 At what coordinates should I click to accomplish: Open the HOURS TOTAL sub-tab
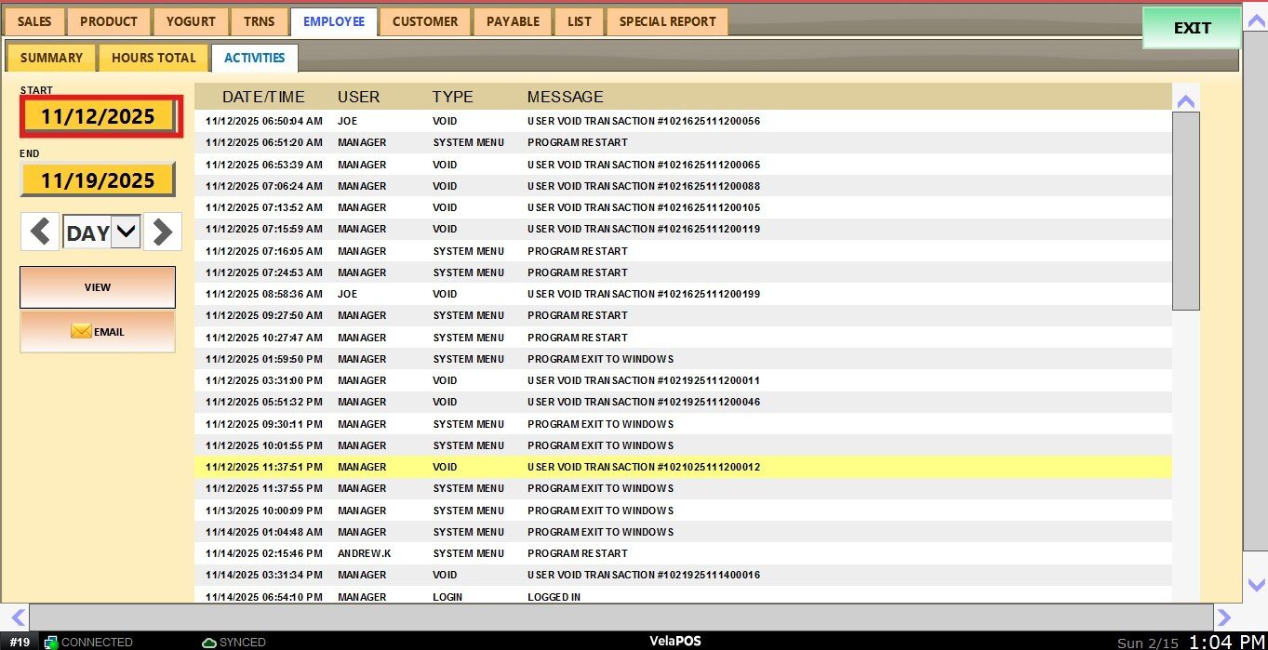(153, 58)
